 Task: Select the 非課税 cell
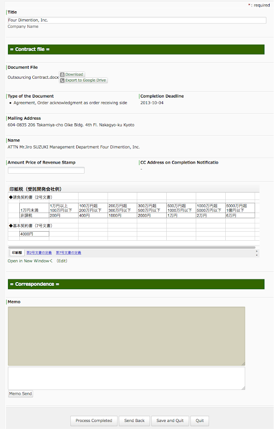[34, 216]
